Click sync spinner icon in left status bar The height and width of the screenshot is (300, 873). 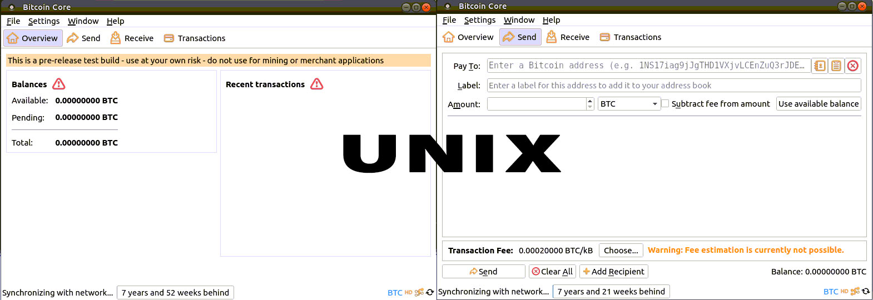pos(430,292)
